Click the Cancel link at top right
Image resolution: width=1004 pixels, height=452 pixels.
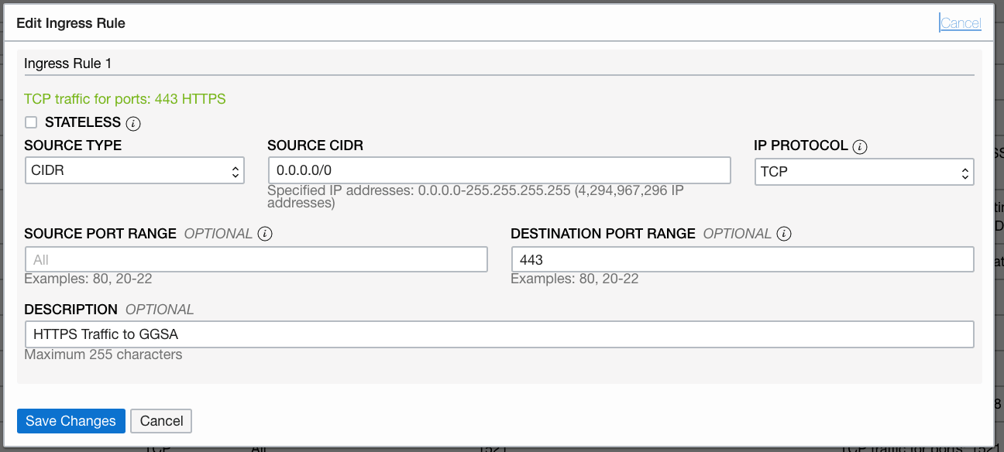click(960, 23)
